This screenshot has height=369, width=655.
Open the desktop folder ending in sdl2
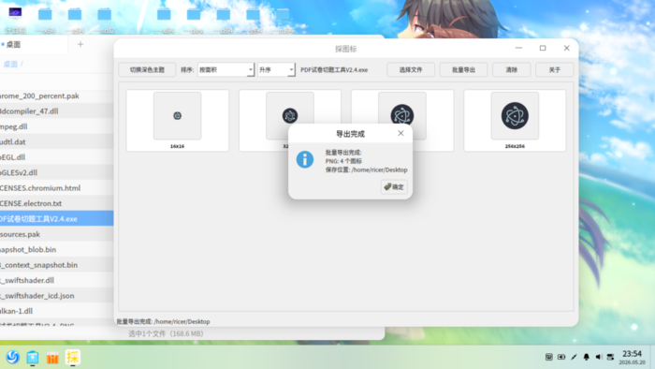pyautogui.click(x=105, y=20)
